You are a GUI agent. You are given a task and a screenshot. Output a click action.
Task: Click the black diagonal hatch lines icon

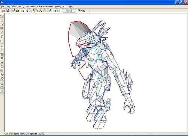2,58
